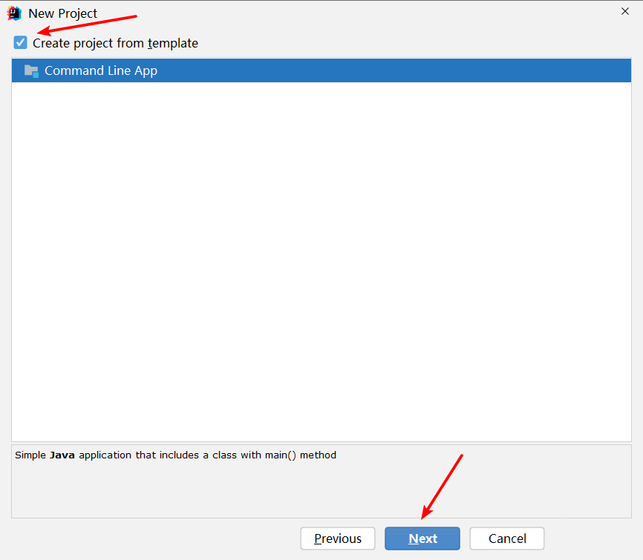This screenshot has height=560, width=643.
Task: Click blank space in the description panel
Action: click(x=321, y=492)
